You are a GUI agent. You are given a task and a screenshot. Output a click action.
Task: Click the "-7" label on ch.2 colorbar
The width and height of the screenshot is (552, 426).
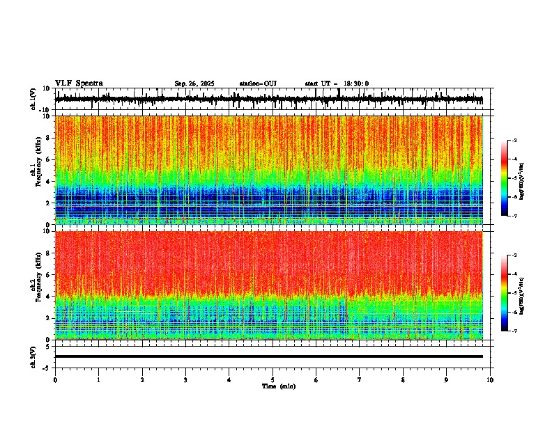(x=514, y=331)
